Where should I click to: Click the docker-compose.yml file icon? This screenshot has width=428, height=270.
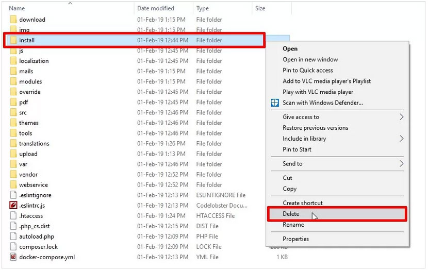[13, 257]
